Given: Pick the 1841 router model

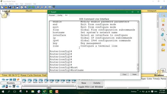Looking at the screenshot, I should [24, 81].
